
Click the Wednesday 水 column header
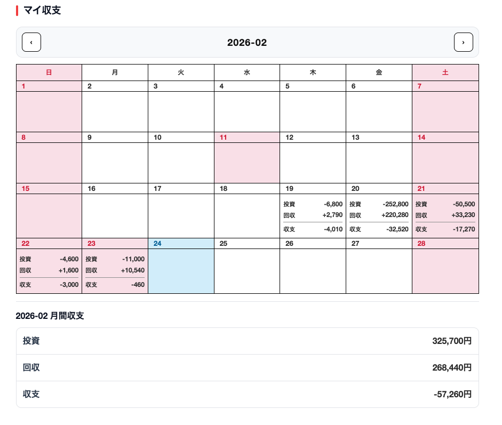tap(246, 73)
